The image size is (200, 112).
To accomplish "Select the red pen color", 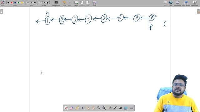I will coord(12,3).
